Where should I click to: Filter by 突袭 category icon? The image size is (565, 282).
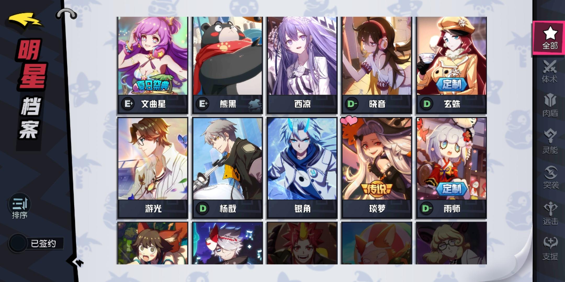[x=550, y=177]
